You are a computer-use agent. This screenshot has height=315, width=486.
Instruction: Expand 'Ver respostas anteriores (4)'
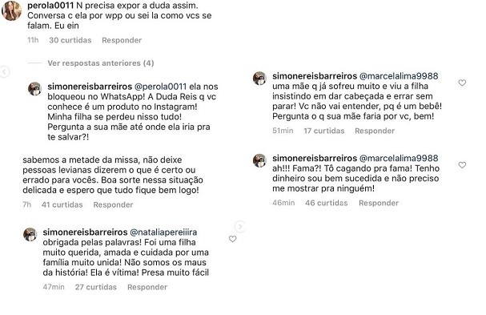[101, 63]
